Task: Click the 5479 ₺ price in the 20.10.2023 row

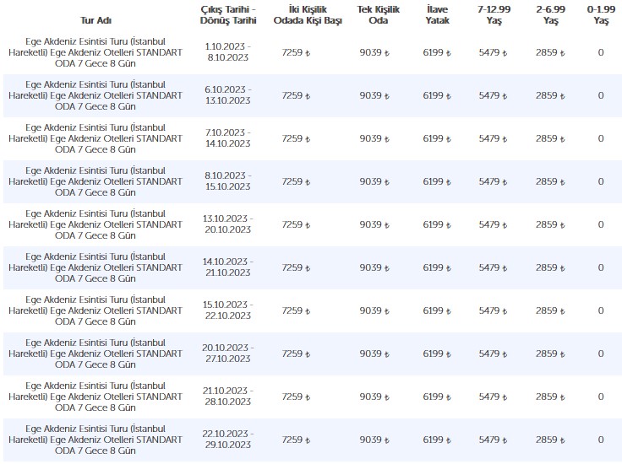Action: (493, 353)
